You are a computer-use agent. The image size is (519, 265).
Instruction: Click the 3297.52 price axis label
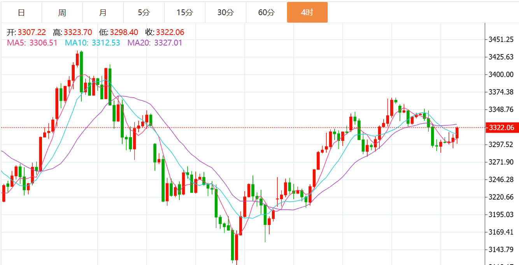pos(501,145)
